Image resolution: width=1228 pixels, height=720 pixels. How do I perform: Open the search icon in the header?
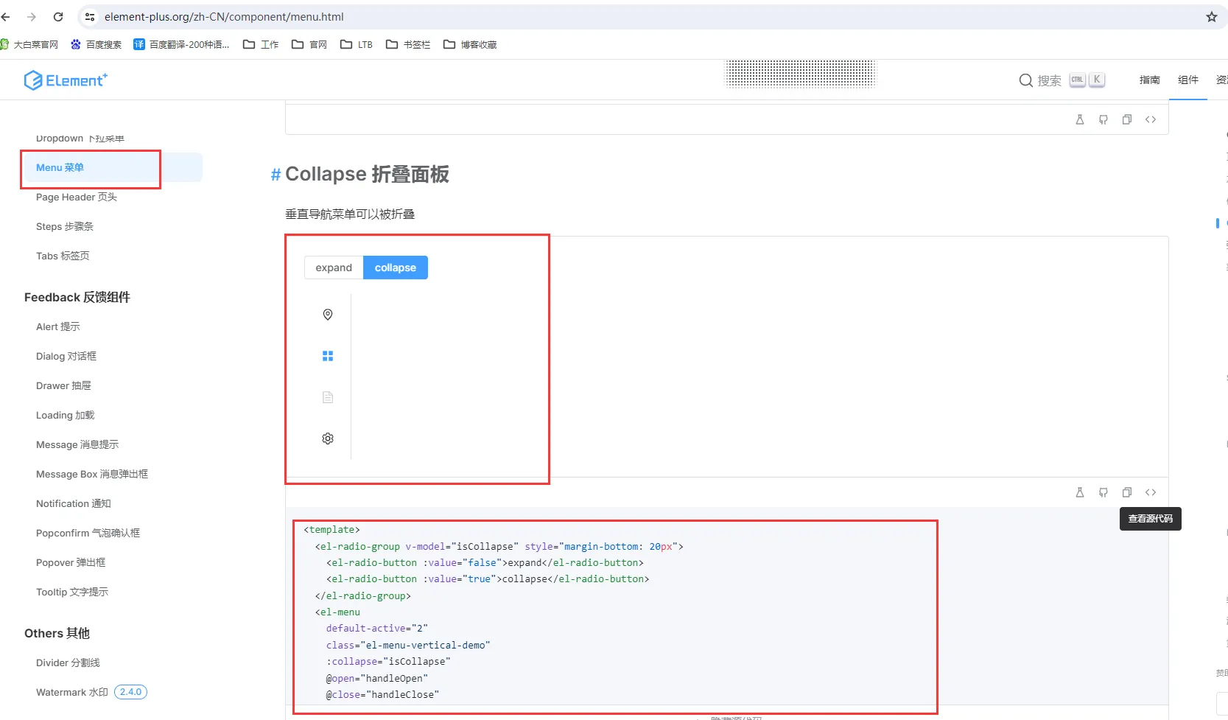[x=1025, y=80]
